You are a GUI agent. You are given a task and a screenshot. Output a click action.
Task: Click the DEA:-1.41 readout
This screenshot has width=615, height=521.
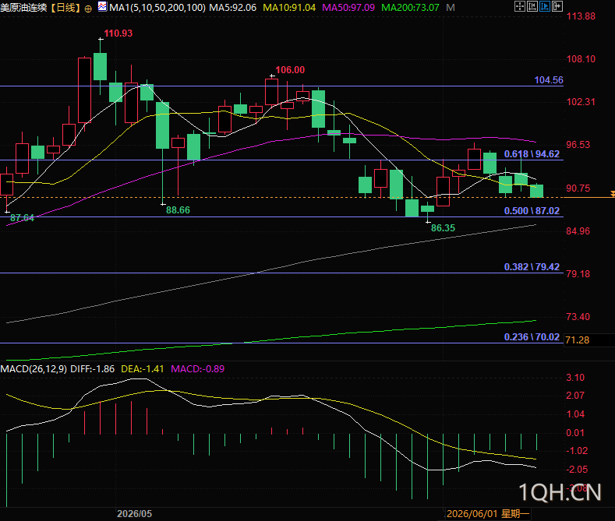pyautogui.click(x=143, y=369)
